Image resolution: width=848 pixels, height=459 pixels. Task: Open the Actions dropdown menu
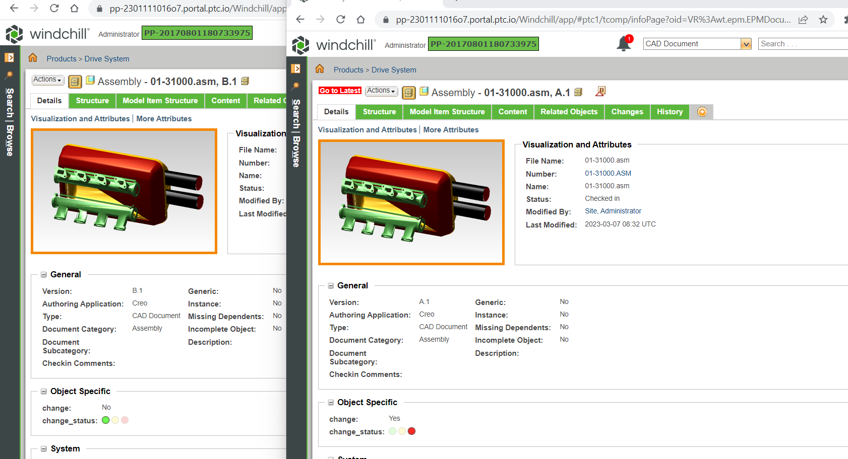(x=381, y=91)
